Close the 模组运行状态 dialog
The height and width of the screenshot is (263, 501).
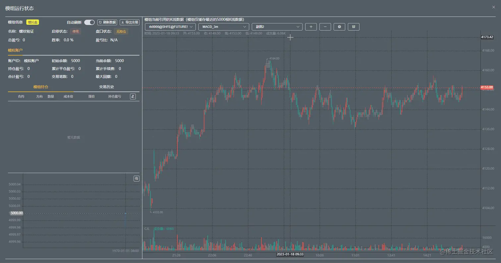pyautogui.click(x=494, y=7)
